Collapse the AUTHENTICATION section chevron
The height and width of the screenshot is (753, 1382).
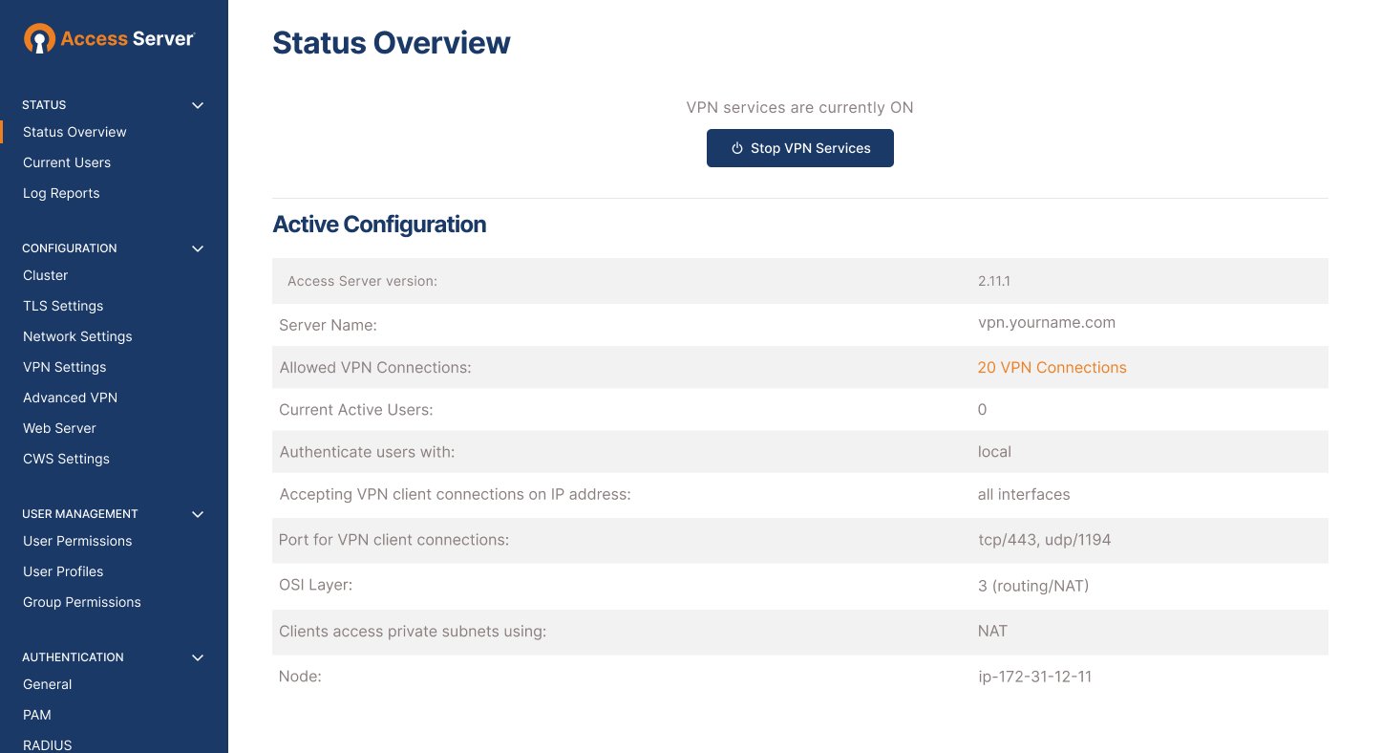tap(198, 657)
